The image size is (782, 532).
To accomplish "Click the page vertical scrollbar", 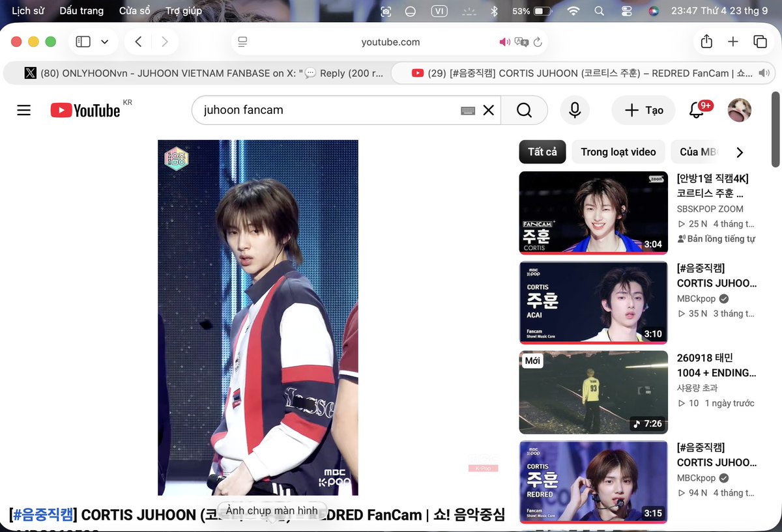I will (x=775, y=130).
